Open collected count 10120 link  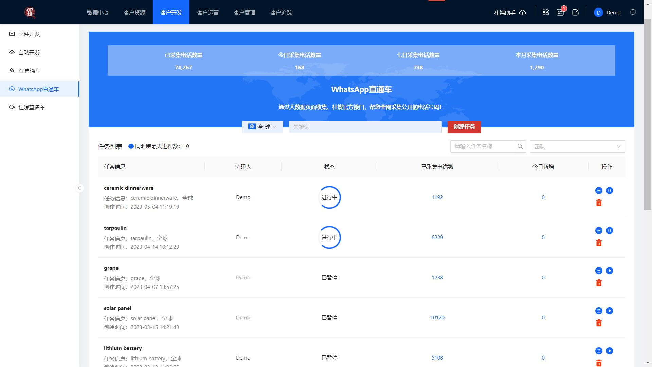pyautogui.click(x=437, y=318)
